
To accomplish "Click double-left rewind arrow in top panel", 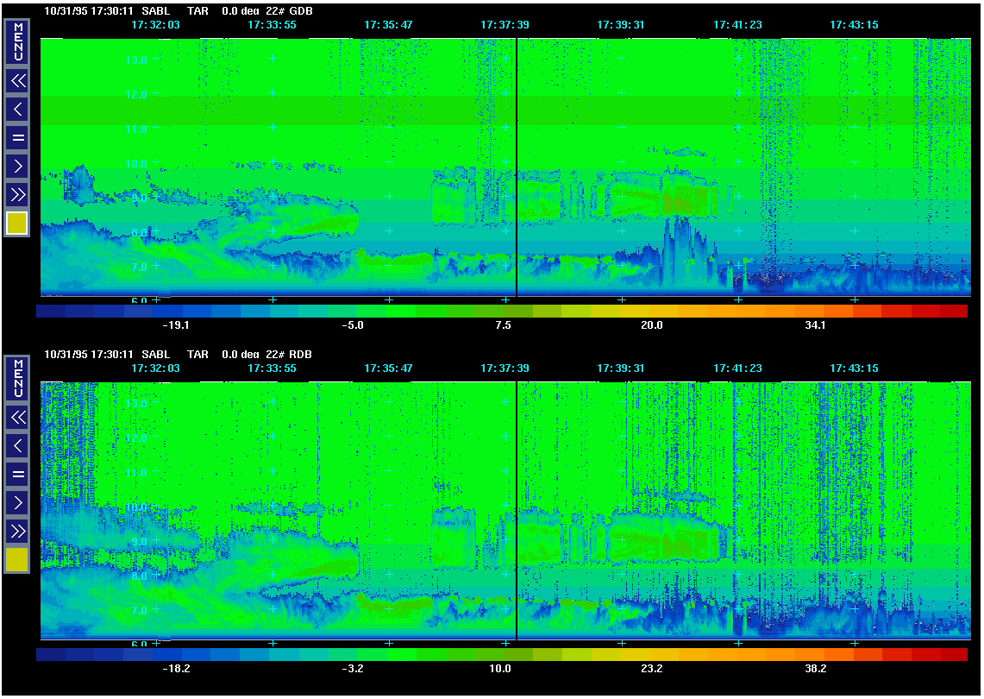I will click(17, 82).
